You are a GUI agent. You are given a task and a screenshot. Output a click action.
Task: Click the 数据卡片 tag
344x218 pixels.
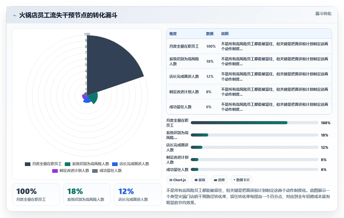tap(241, 180)
